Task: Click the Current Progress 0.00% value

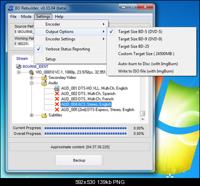Action: click(139, 128)
